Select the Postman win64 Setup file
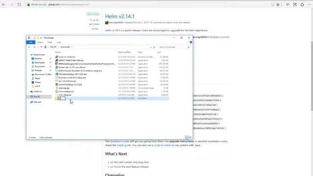 (72, 78)
